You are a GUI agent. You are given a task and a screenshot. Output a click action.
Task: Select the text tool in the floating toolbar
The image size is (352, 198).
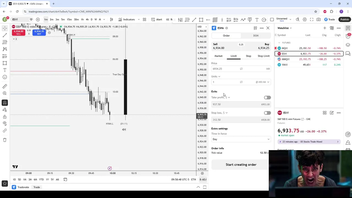(257, 20)
